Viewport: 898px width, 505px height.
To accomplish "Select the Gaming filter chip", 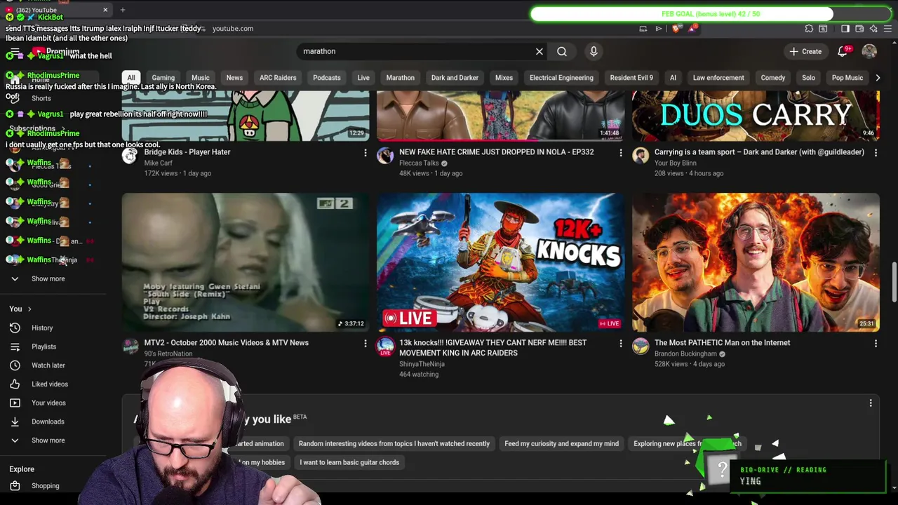I will [163, 78].
